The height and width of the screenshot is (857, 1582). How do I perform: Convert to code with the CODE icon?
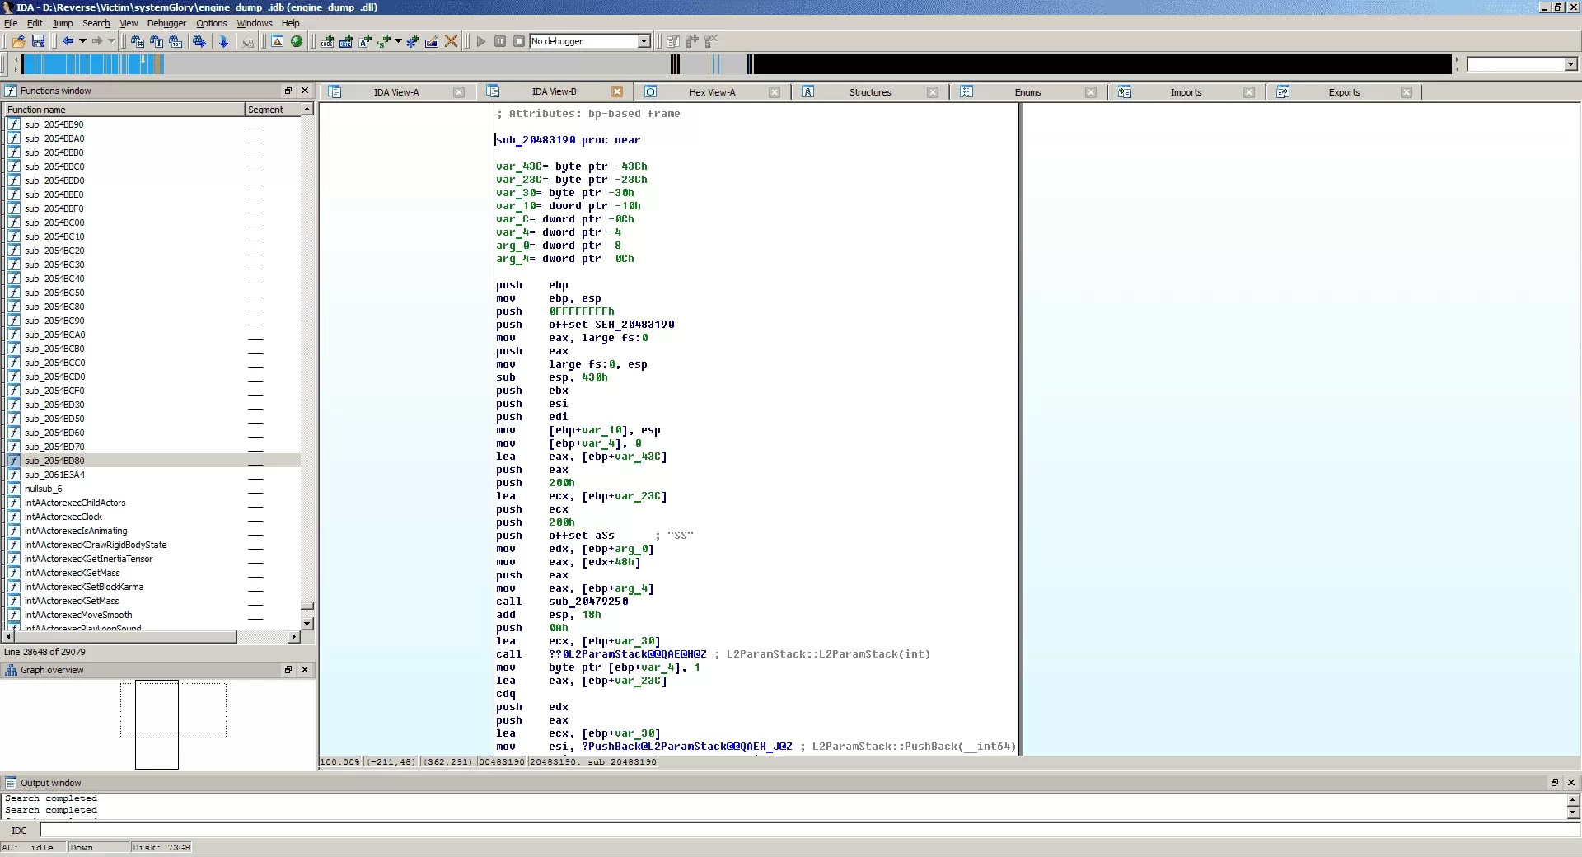[x=327, y=41]
